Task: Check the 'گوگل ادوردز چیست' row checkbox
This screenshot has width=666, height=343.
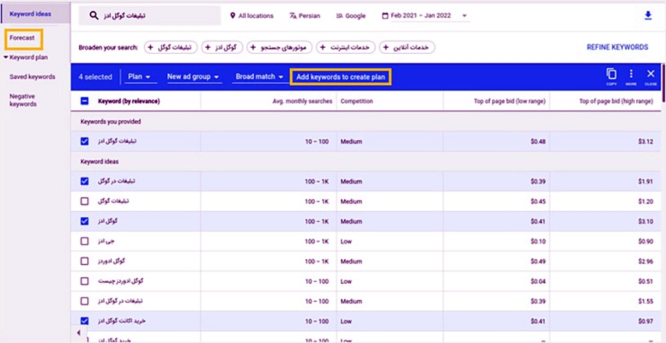Action: [85, 281]
